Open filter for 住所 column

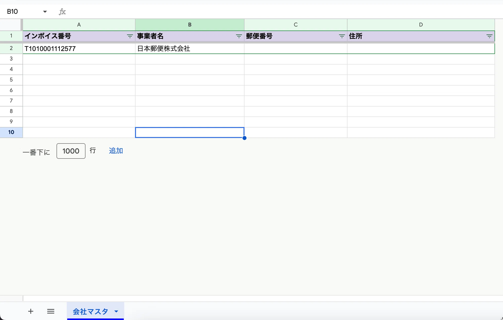489,36
